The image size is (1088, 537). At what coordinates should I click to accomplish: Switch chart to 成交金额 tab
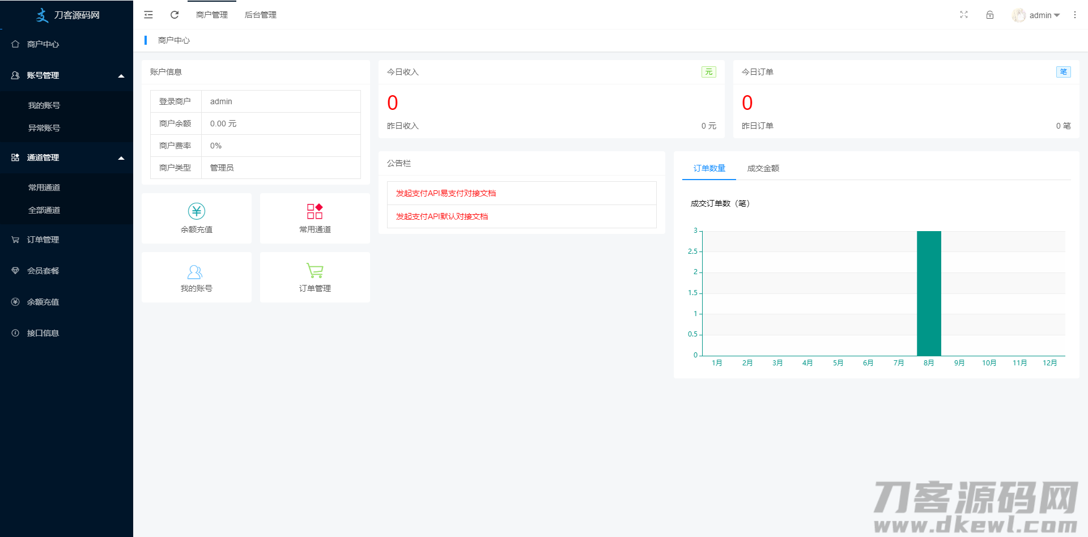763,168
